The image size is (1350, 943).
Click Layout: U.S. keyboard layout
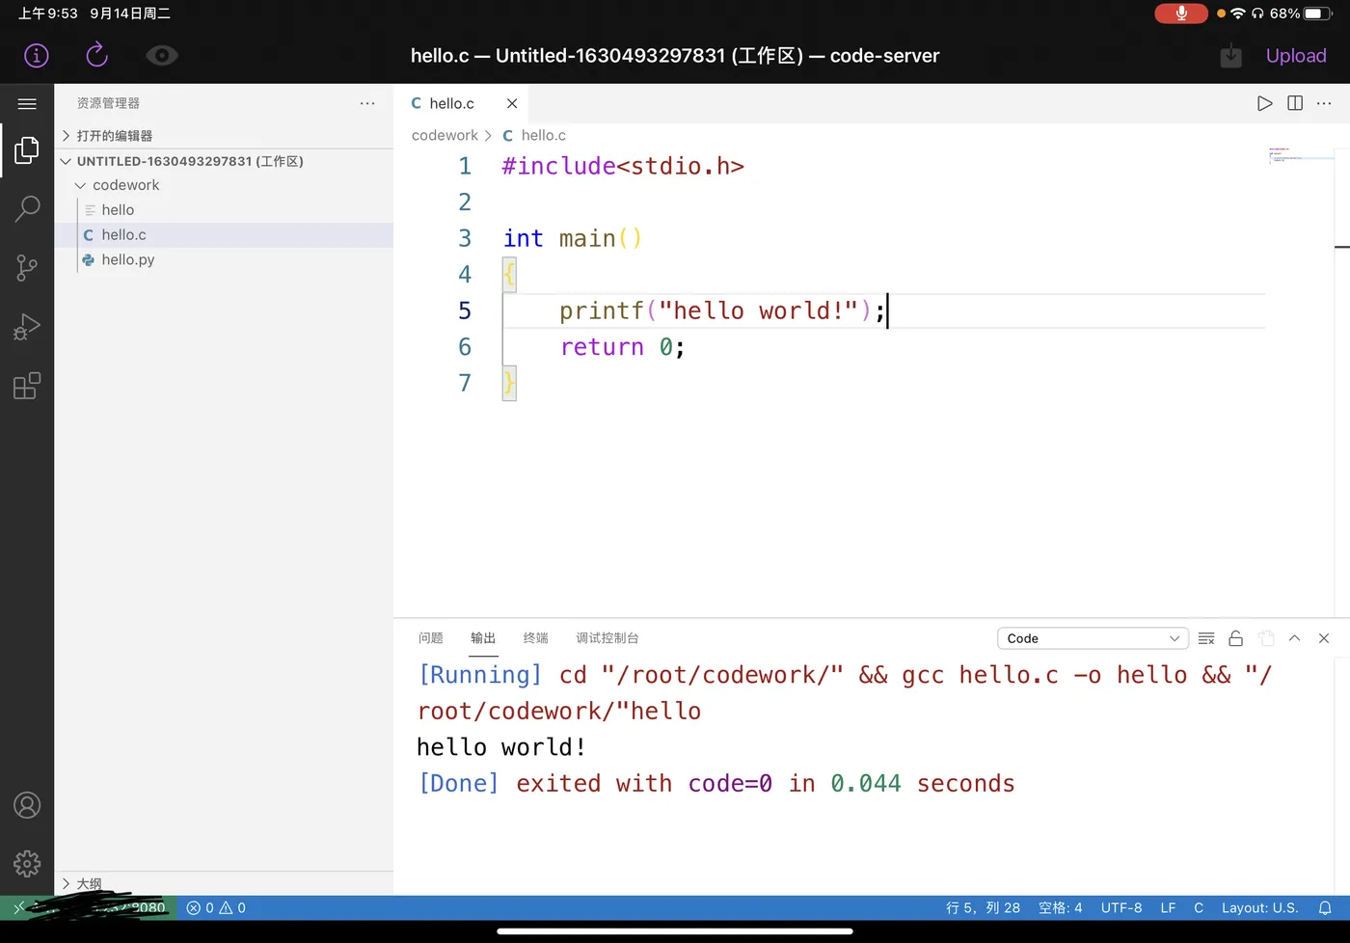click(x=1260, y=907)
